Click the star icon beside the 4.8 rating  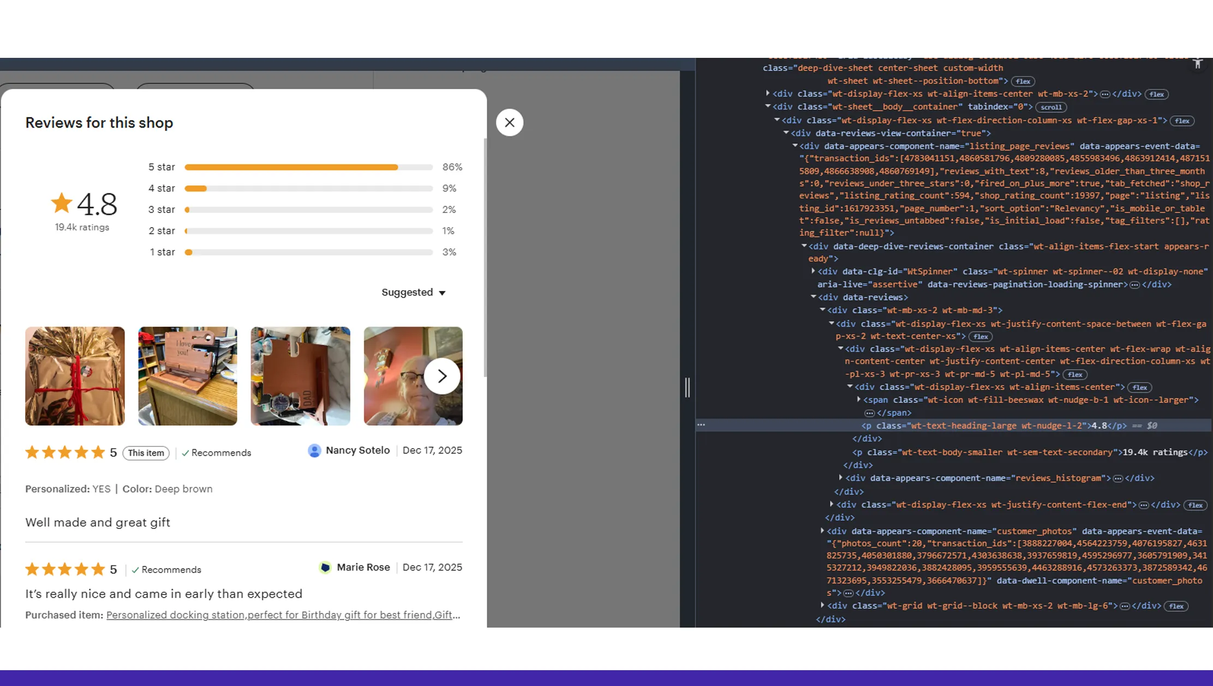(62, 202)
